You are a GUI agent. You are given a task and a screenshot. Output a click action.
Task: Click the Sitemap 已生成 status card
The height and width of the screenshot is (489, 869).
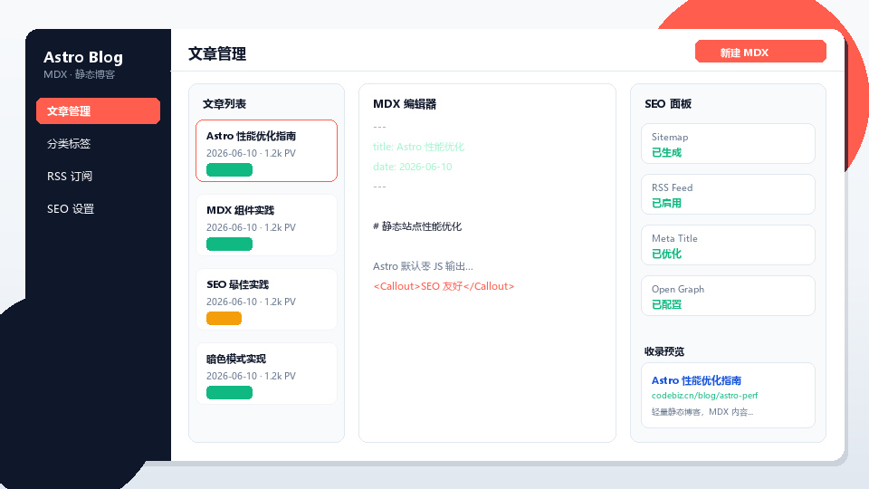[728, 144]
